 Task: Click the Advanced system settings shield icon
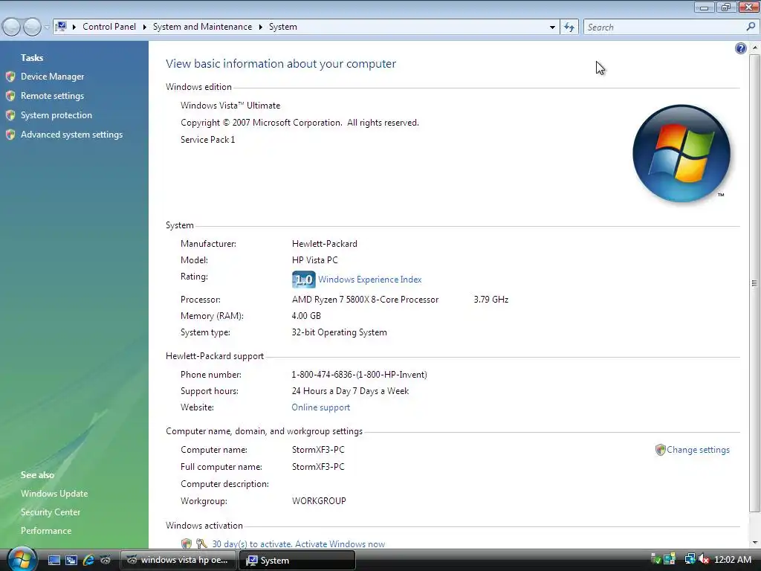(10, 135)
